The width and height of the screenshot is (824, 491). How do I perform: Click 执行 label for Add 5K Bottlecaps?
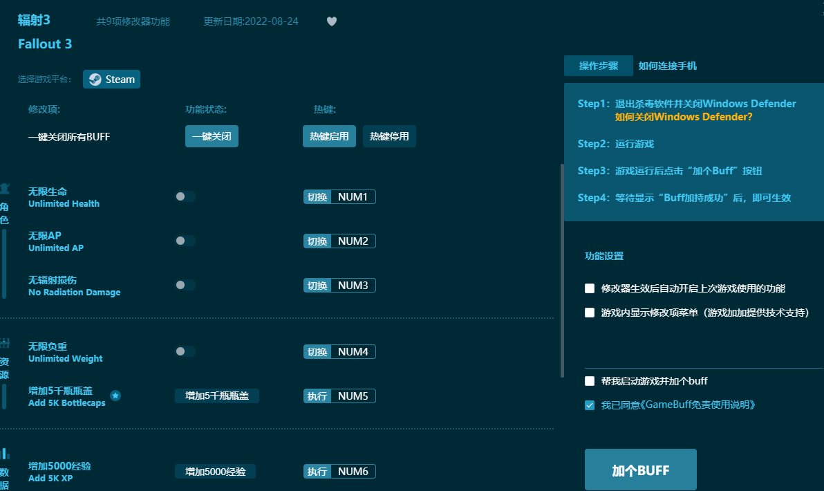[x=317, y=396]
